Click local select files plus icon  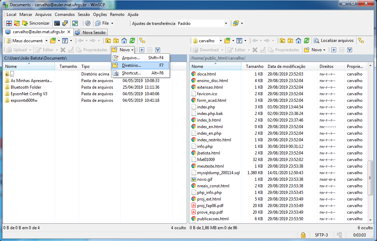tap(142, 50)
